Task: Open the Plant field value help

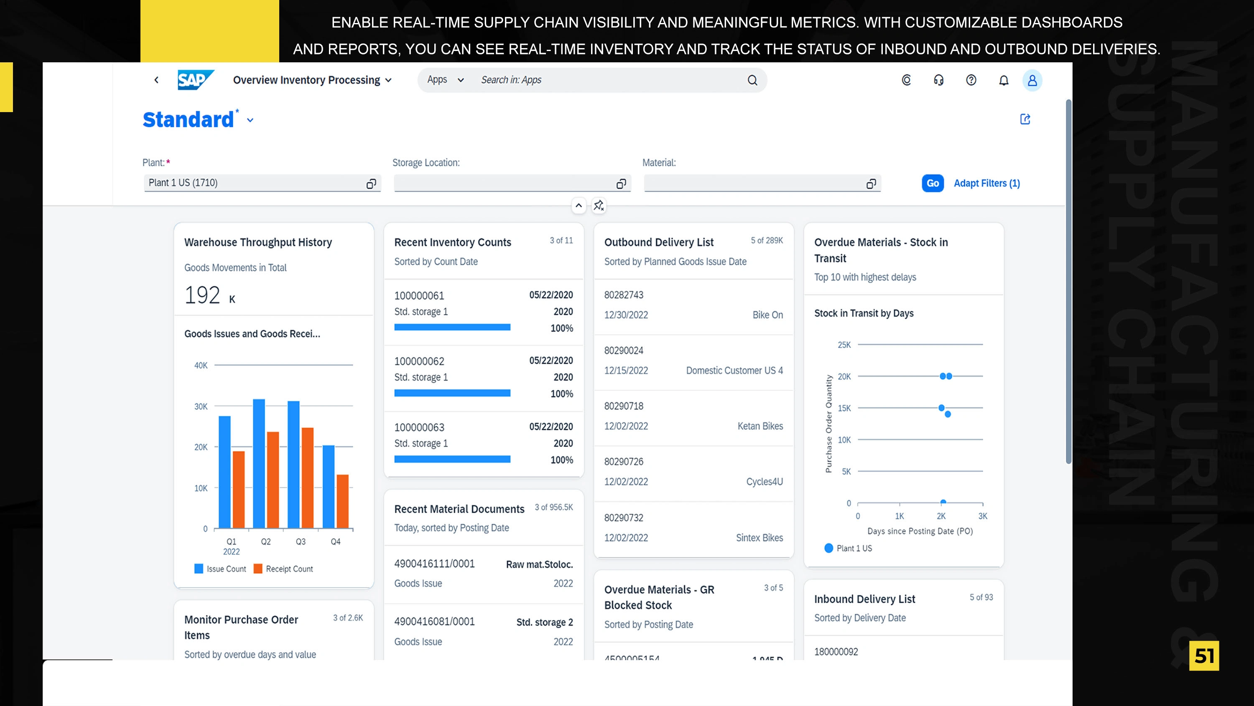Action: coord(371,183)
